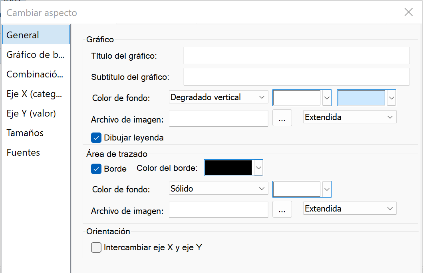Expand the arrow beside black border color
423x273 pixels.
[x=258, y=168]
